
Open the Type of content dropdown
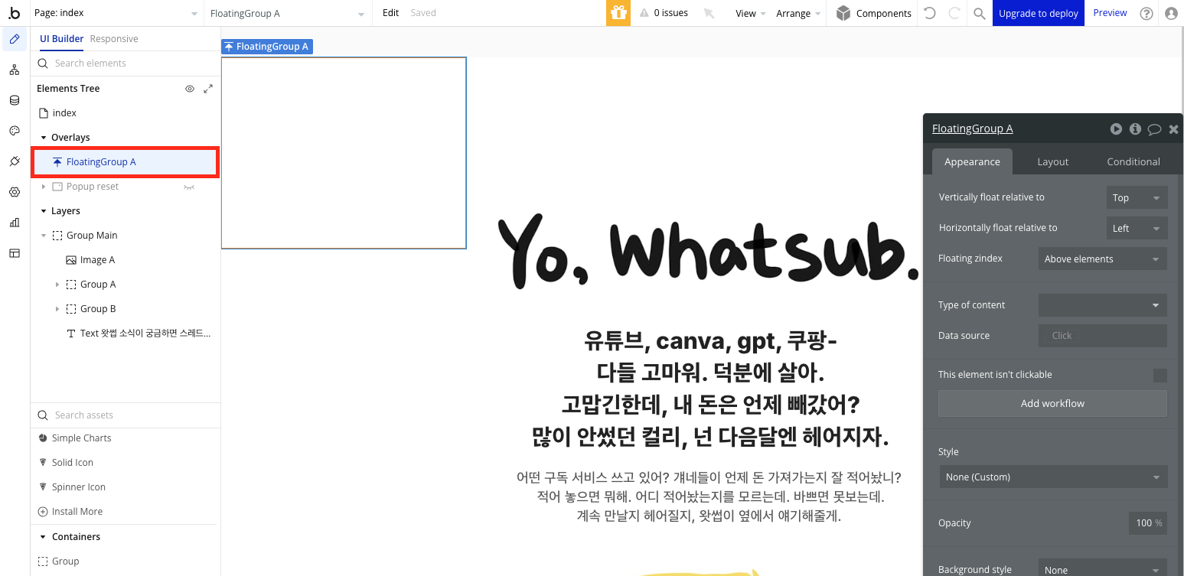click(1103, 305)
